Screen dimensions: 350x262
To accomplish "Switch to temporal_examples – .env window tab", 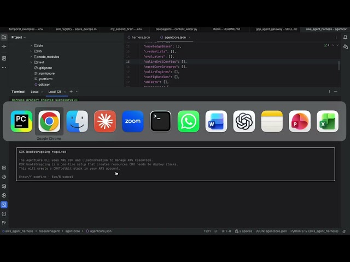I will 26,29.
